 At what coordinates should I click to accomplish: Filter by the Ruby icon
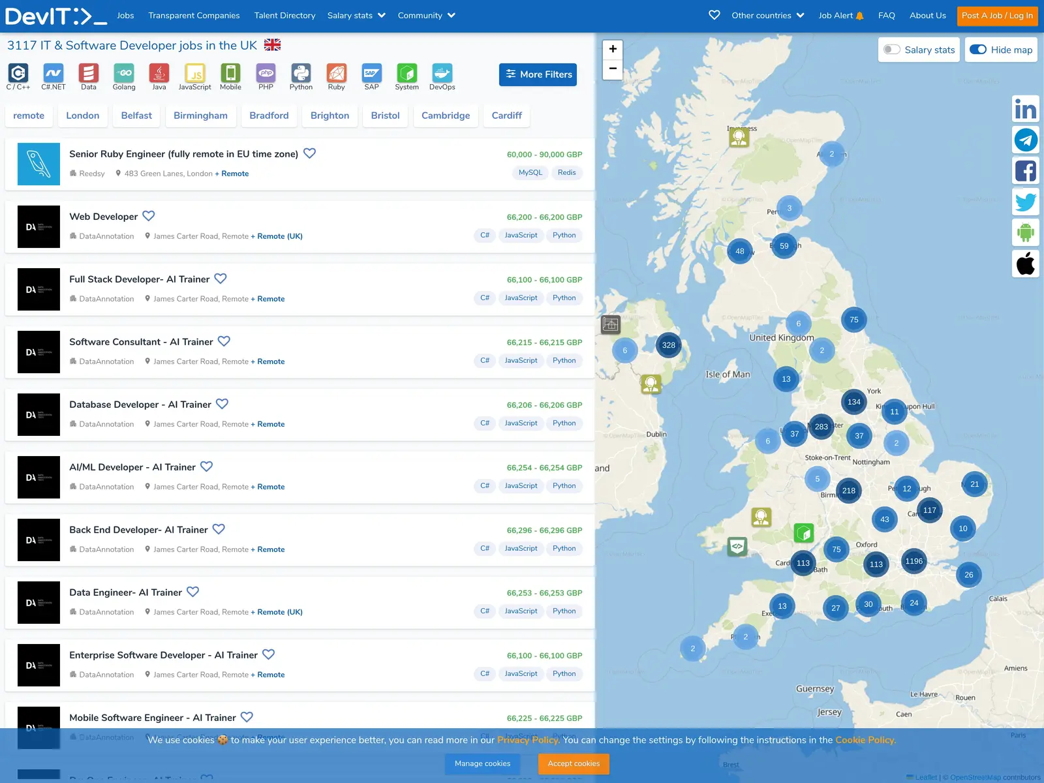(336, 76)
